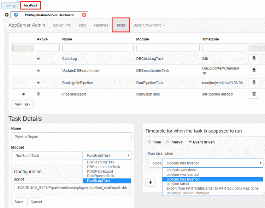265x208 pixels.
Task: Click the plus button under timetable
Action: 150,182
